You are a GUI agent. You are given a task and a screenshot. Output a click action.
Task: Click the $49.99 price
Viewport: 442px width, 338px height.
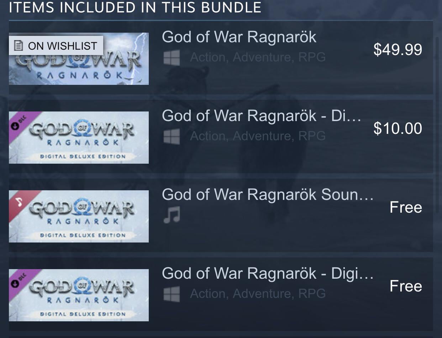point(398,50)
